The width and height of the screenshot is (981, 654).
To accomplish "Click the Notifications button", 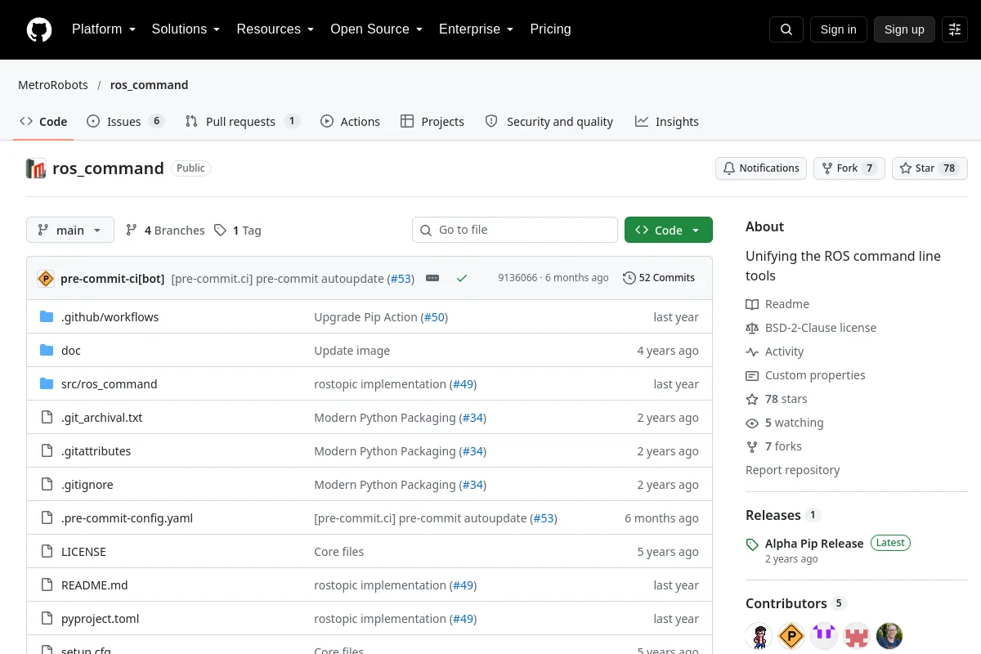I will 761,168.
